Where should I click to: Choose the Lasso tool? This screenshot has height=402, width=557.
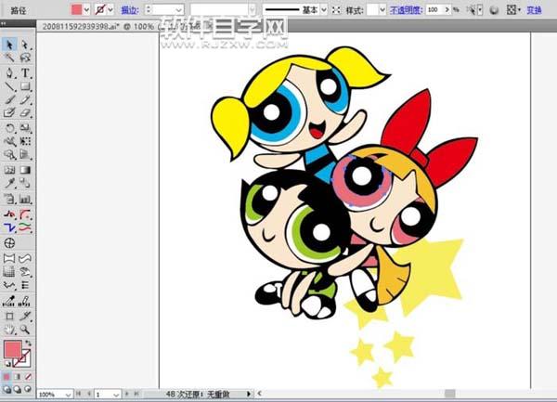pyautogui.click(x=25, y=58)
